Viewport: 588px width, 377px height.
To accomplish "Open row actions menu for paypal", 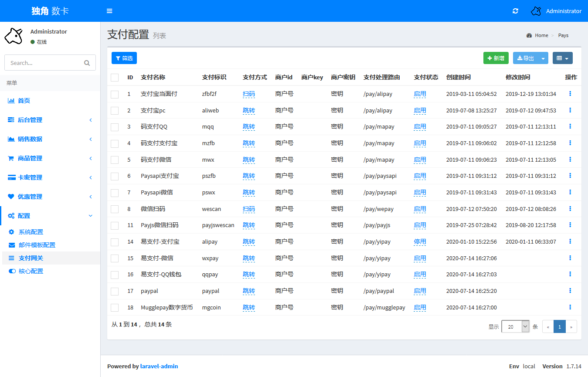I will click(570, 291).
